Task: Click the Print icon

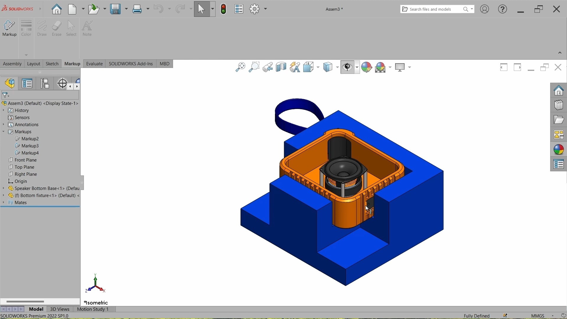Action: 137,9
